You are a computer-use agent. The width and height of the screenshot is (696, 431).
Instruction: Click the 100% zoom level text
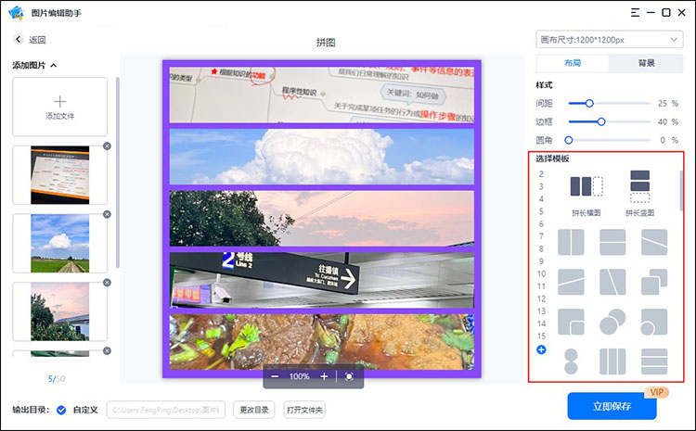[299, 376]
